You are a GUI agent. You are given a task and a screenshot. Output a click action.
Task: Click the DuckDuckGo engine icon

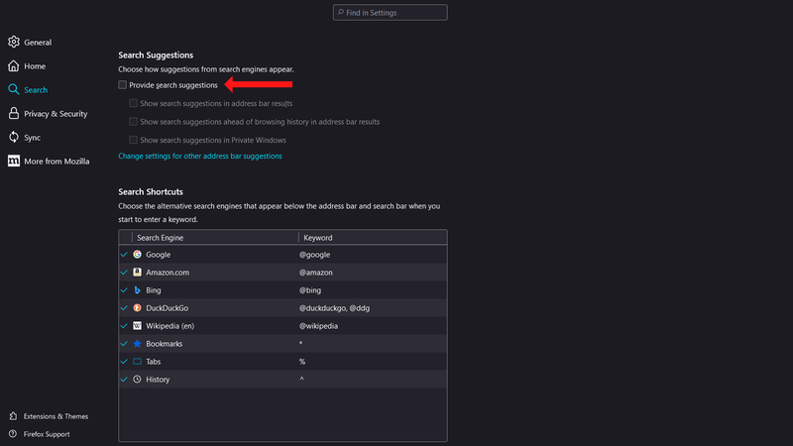[138, 308]
